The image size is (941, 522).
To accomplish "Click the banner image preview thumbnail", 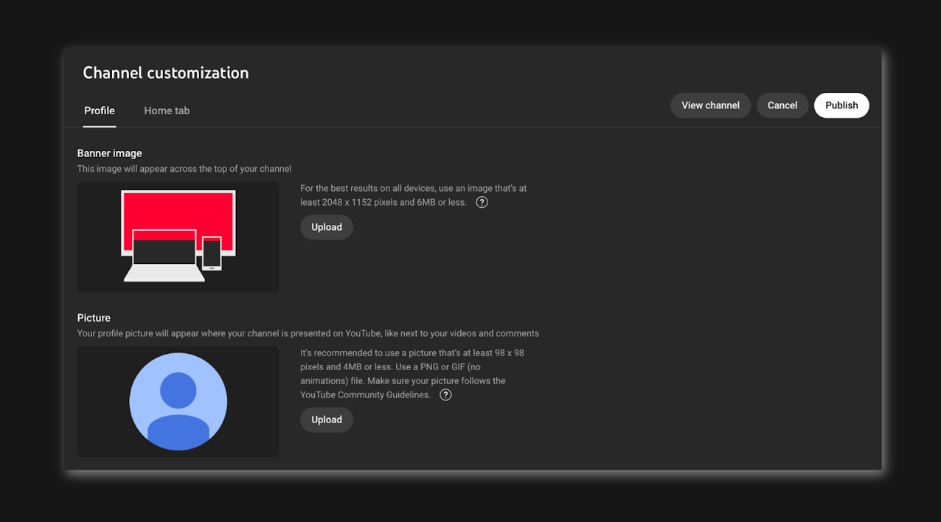I will (x=178, y=237).
